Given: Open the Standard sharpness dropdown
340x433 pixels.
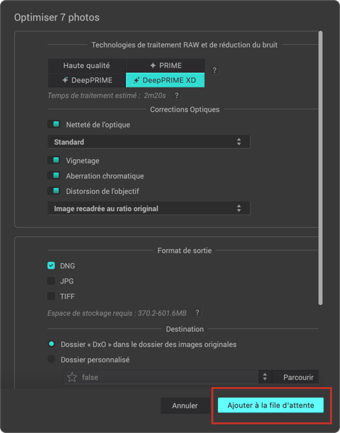Looking at the screenshot, I should click(149, 142).
